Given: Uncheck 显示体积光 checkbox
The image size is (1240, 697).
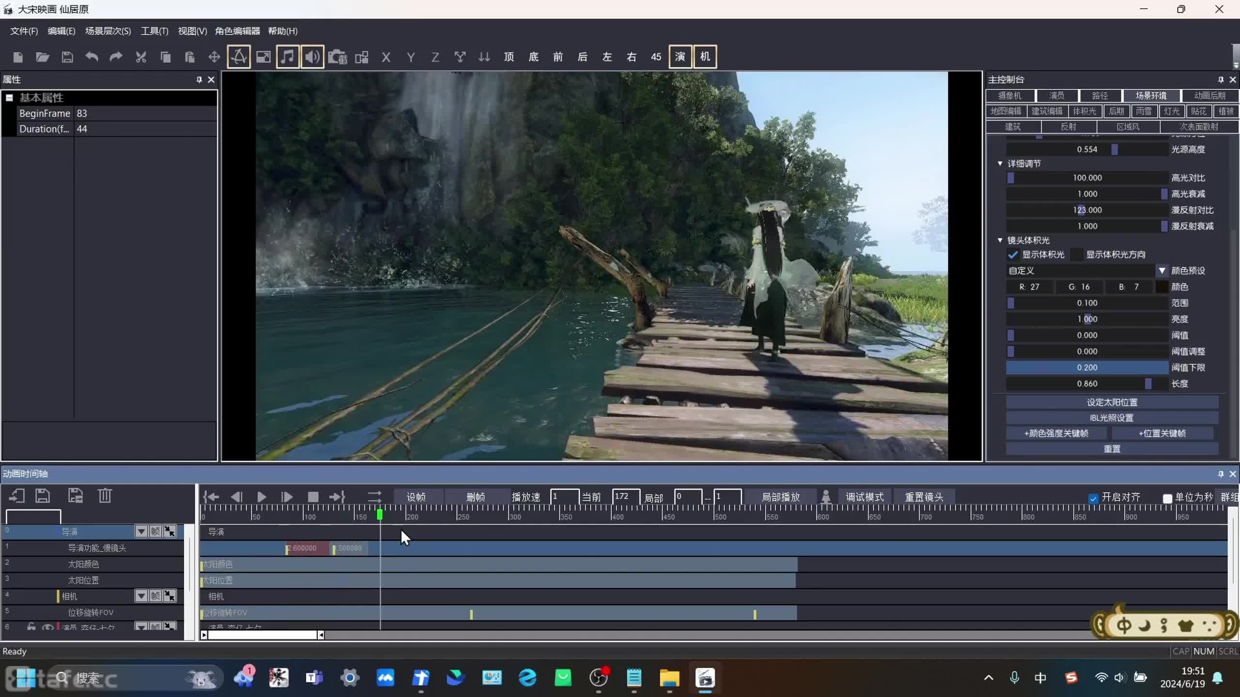Looking at the screenshot, I should tap(1012, 255).
